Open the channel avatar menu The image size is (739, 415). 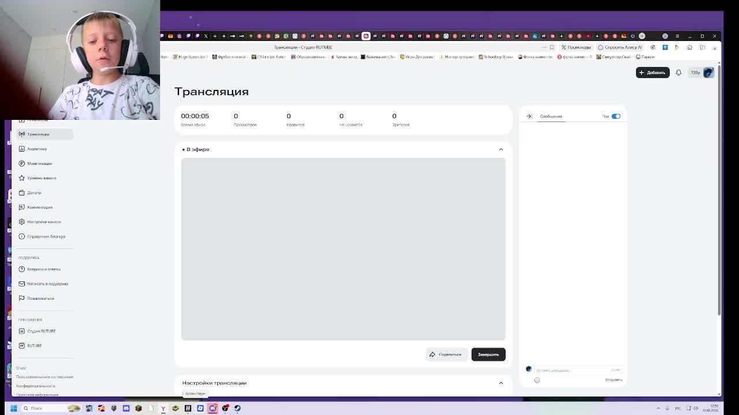click(709, 73)
